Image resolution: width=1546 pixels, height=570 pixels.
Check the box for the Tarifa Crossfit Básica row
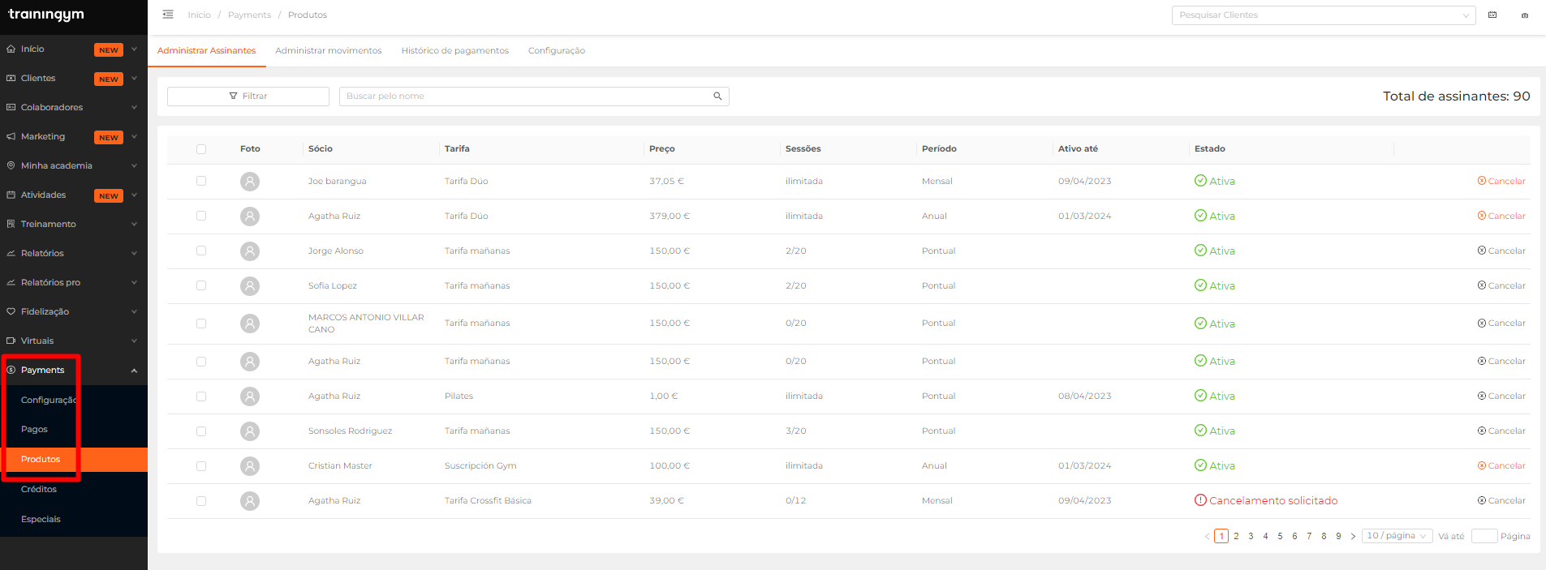pos(201,501)
